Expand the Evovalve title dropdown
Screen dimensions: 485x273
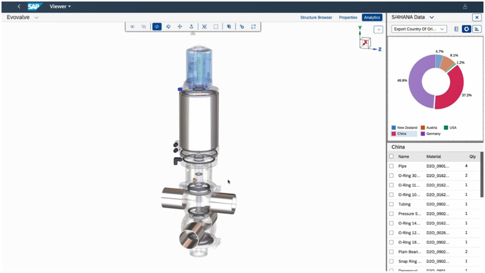click(36, 17)
